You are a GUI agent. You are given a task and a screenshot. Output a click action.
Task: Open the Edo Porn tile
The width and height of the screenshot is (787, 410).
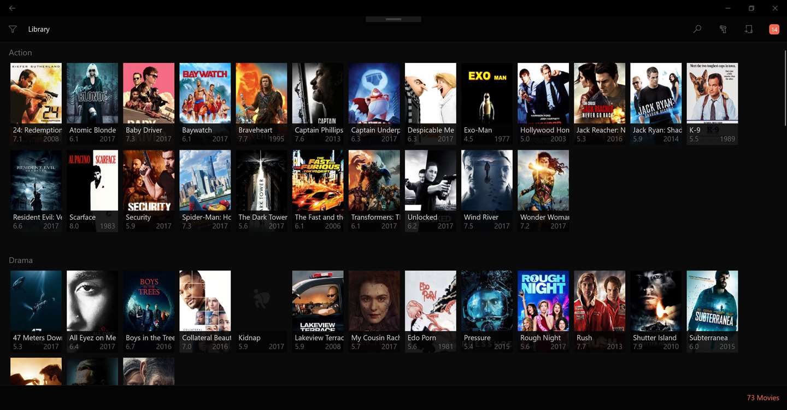(431, 312)
